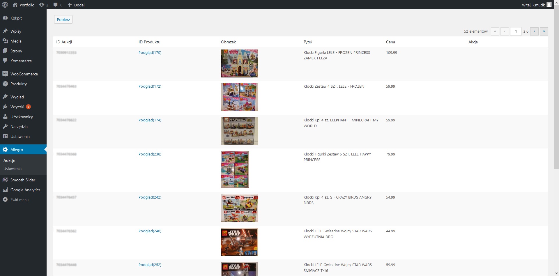Click the Cena column header
This screenshot has width=559, height=276.
click(390, 42)
